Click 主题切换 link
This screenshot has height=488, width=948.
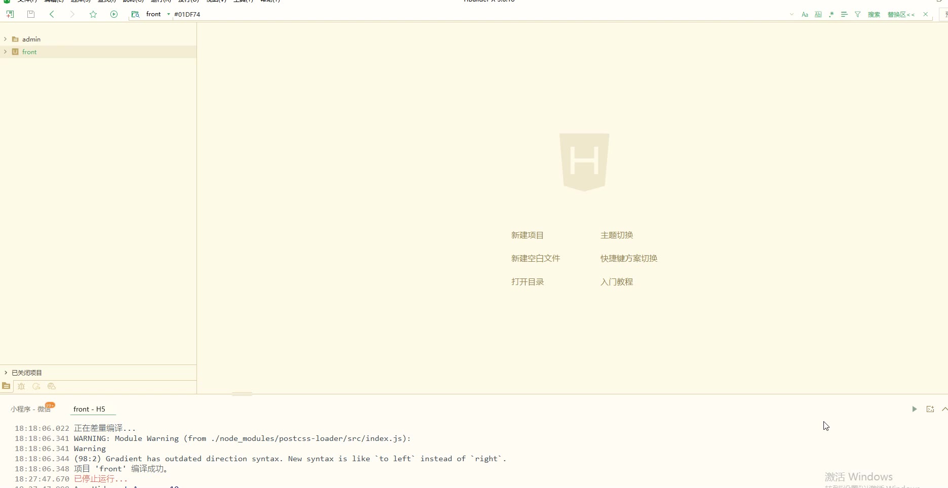pyautogui.click(x=617, y=235)
